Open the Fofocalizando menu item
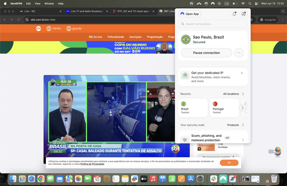 point(116,37)
